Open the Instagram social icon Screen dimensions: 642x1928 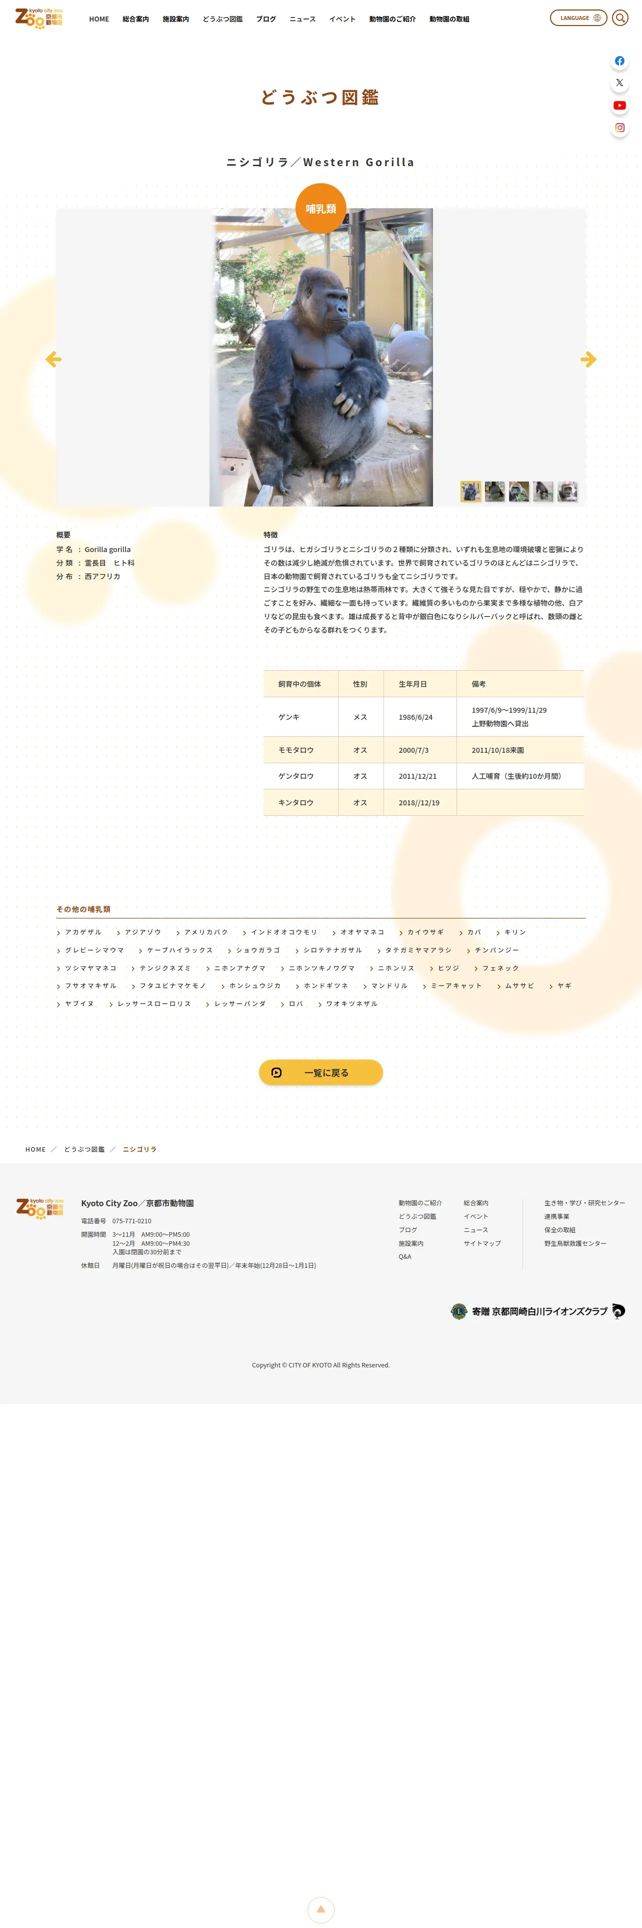[x=619, y=128]
